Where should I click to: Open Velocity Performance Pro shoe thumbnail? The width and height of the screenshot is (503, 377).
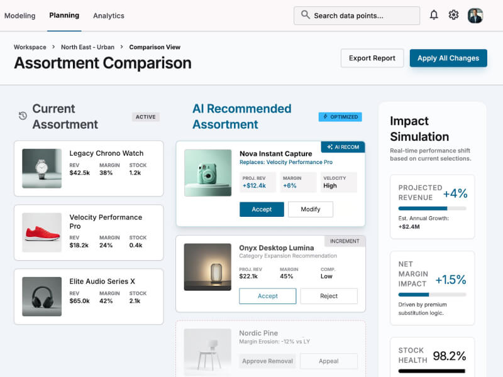41,232
